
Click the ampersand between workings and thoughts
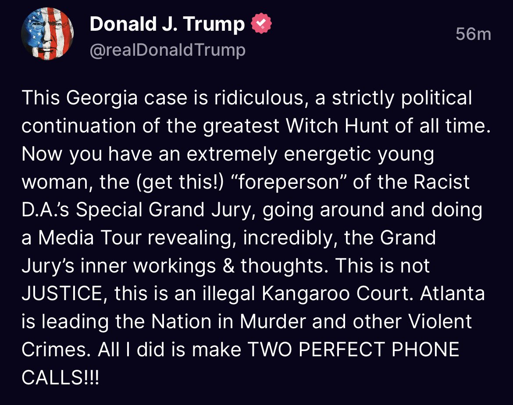pos(228,265)
